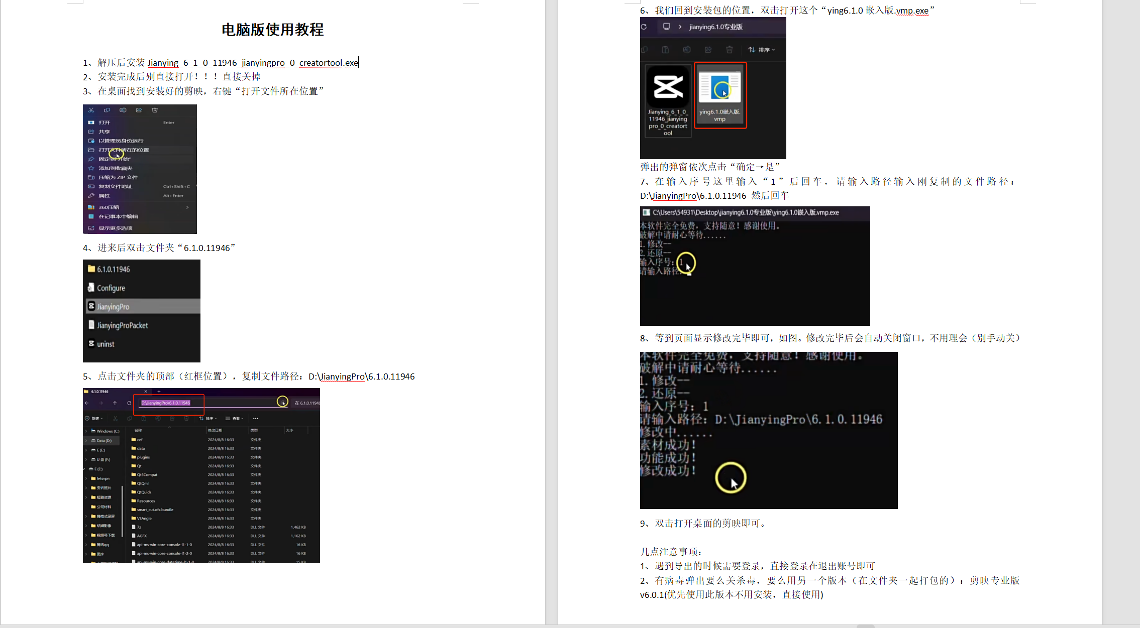Click the up-arrow navigation icon in Explorer
This screenshot has width=1140, height=628.
115,403
